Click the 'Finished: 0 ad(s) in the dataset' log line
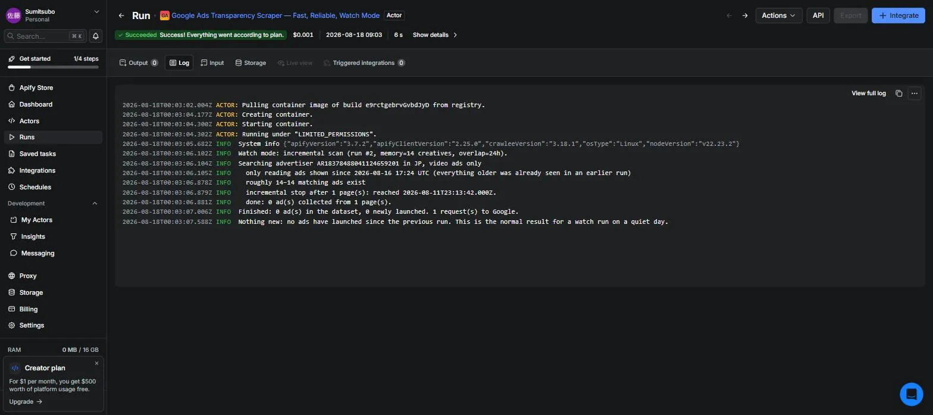The image size is (933, 415). (320, 212)
